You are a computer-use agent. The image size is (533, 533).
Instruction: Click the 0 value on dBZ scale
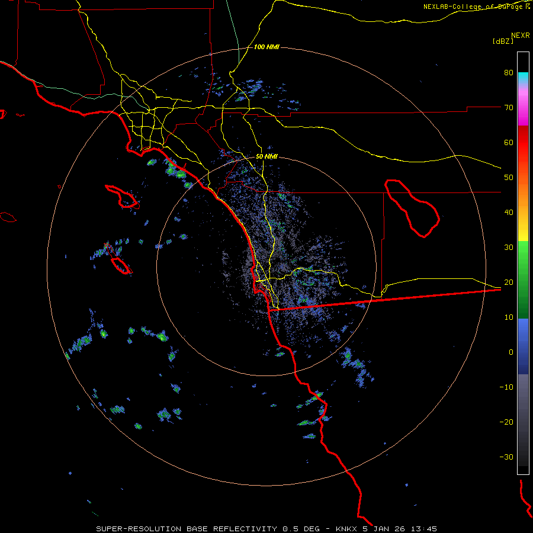coord(511,352)
